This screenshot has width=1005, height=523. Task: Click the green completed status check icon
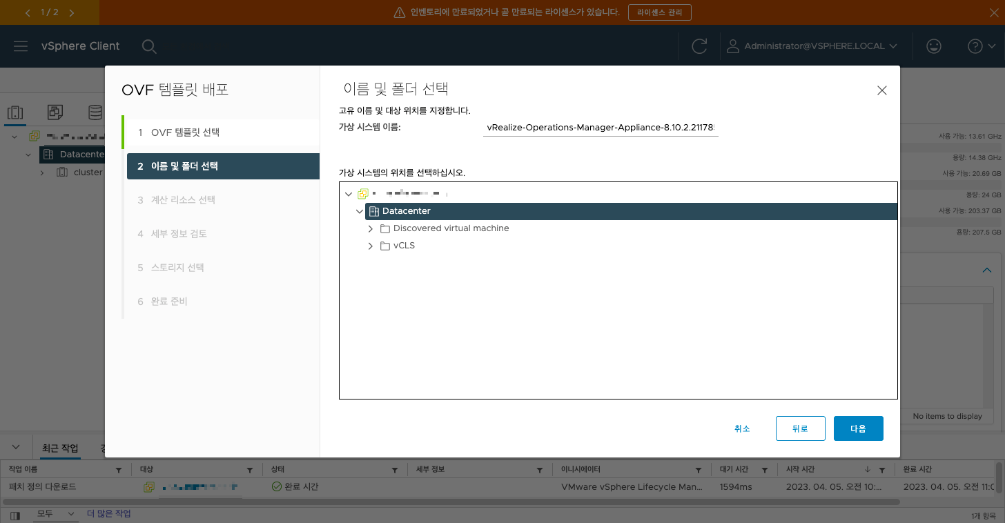[276, 486]
